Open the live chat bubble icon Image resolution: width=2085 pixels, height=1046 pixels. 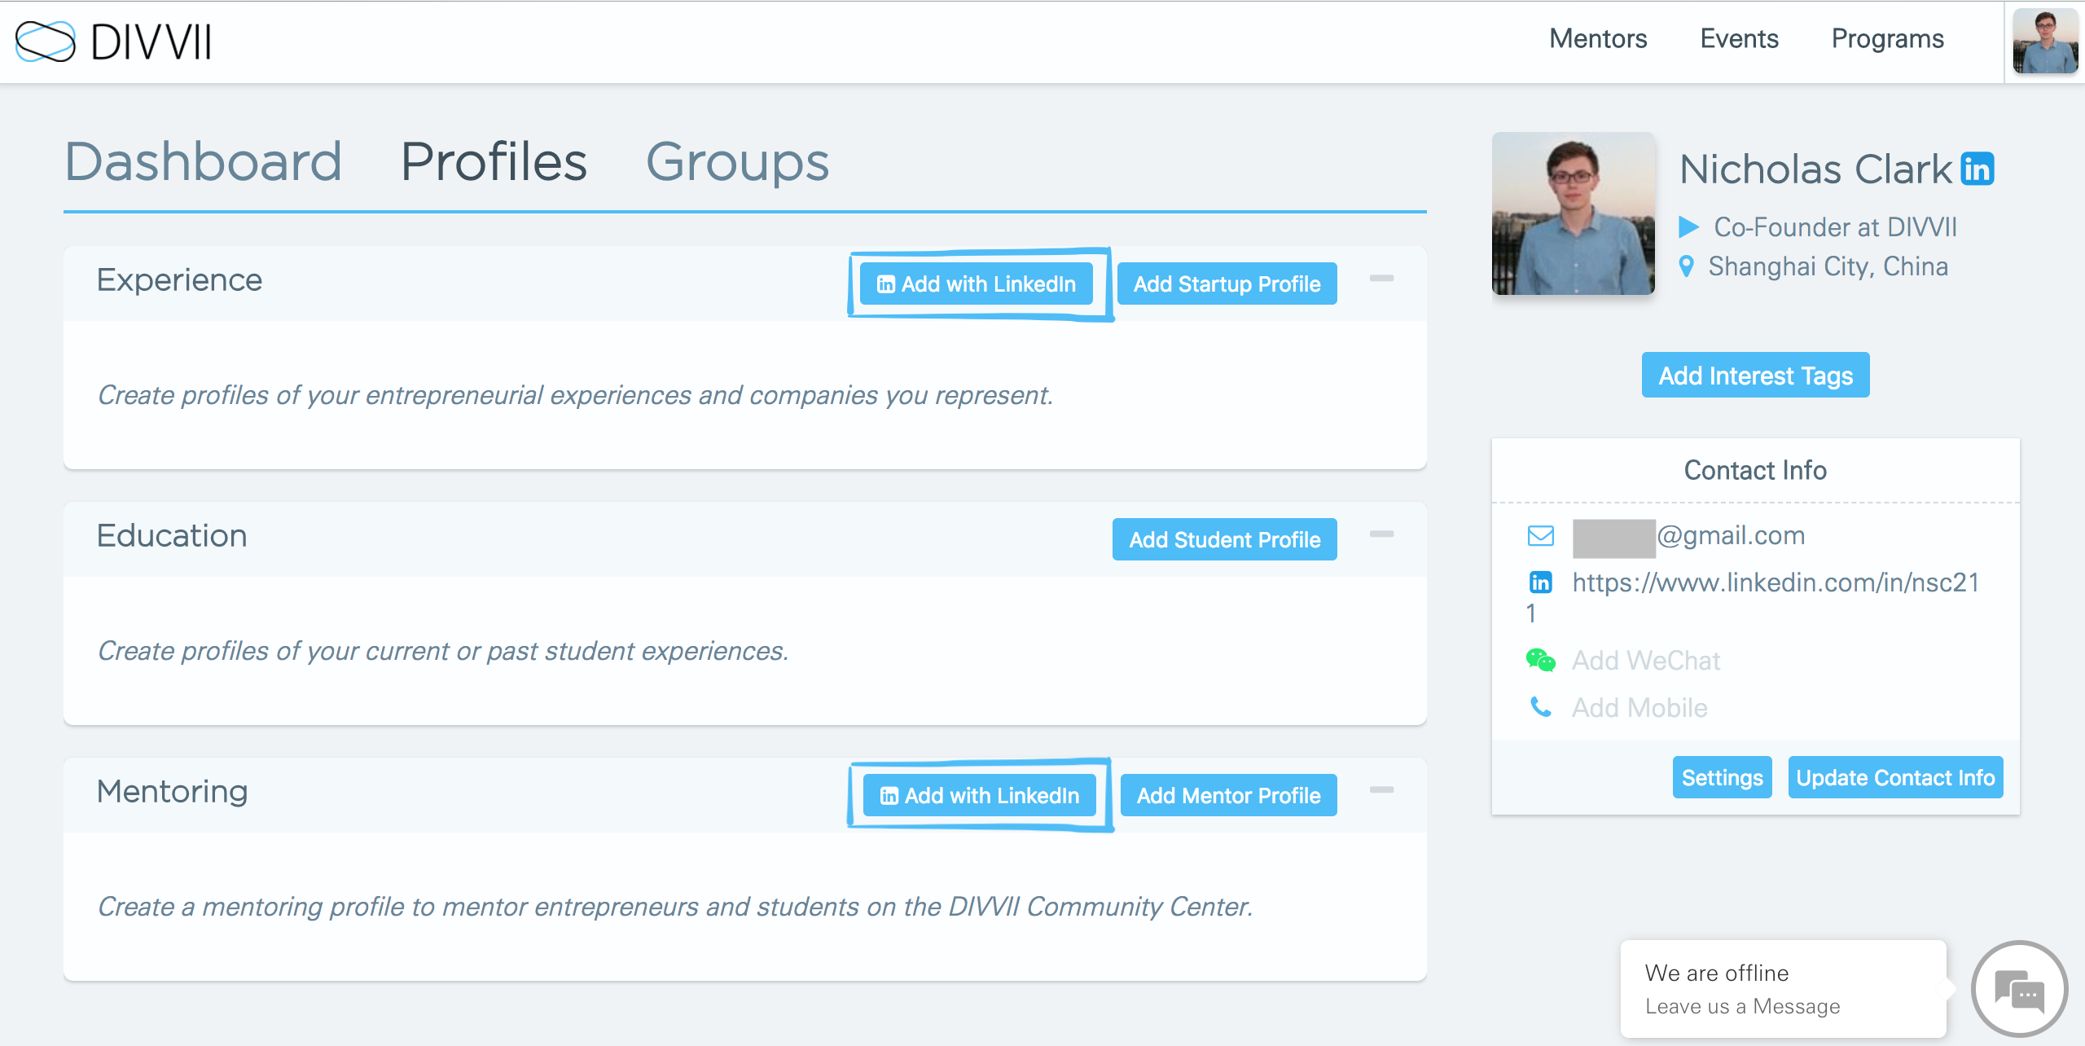[x=2019, y=990]
